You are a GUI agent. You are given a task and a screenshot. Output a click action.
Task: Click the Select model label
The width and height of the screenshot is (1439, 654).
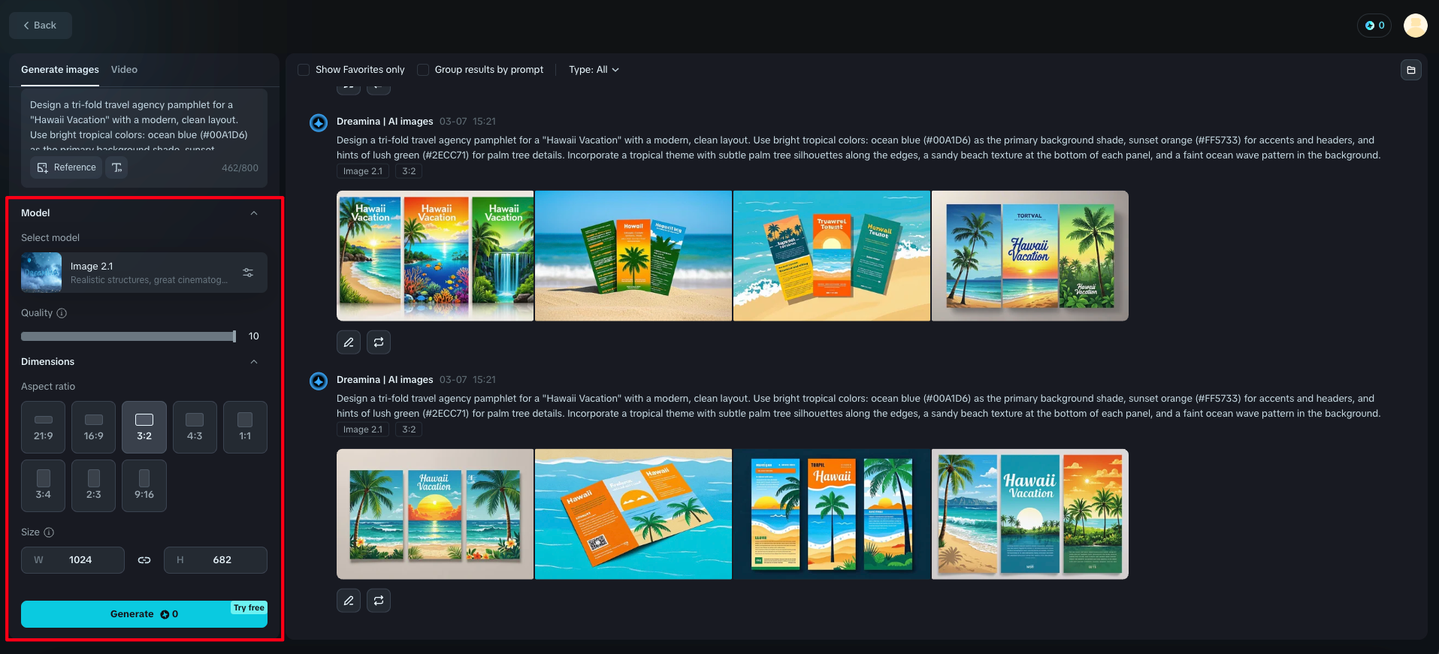pos(50,238)
